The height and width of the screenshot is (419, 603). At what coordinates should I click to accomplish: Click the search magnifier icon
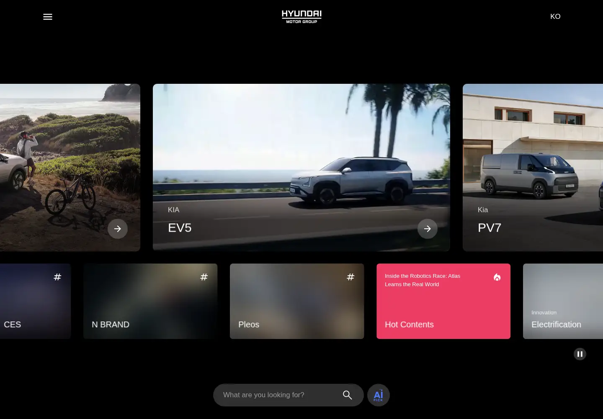[x=348, y=395]
